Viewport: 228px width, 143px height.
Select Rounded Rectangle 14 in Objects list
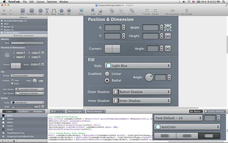(x=24, y=21)
